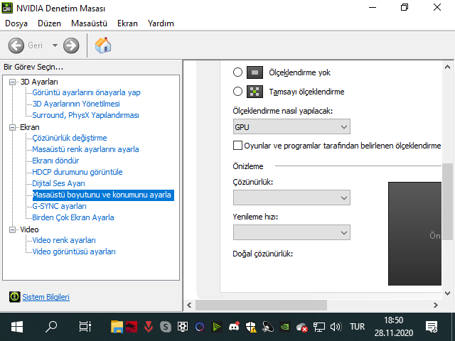Open Skype from the taskbar
The image size is (455, 341).
[x=166, y=327]
